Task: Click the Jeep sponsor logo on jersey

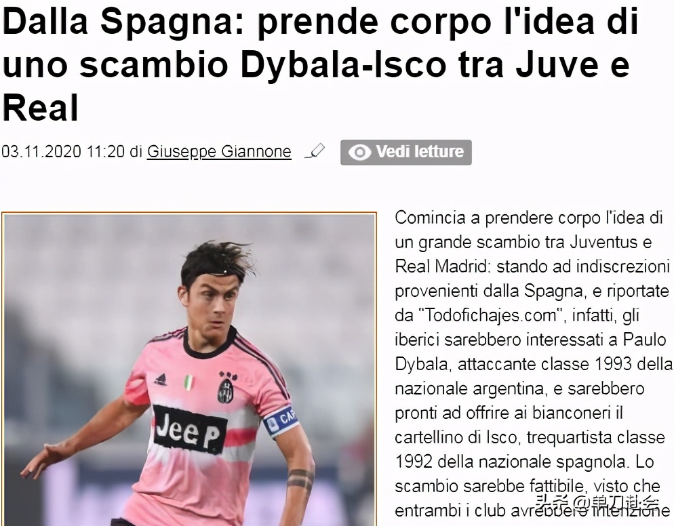Action: (190, 429)
